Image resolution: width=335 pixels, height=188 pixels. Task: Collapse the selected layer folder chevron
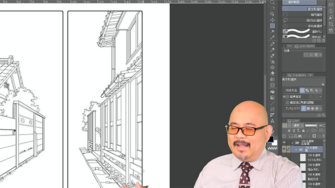[x=296, y=150]
